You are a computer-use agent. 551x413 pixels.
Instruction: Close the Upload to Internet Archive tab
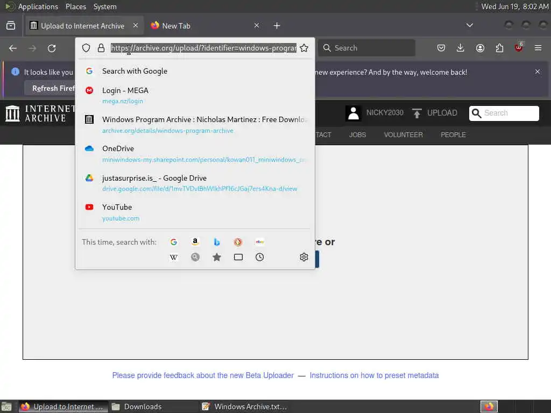136,25
